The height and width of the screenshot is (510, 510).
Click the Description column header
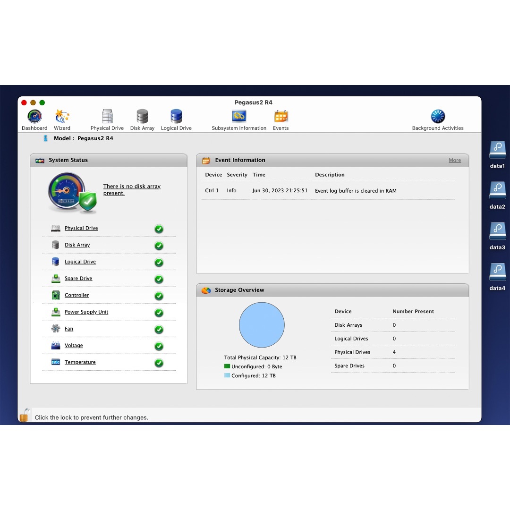pos(330,175)
